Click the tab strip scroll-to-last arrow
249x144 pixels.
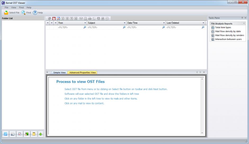(204, 72)
